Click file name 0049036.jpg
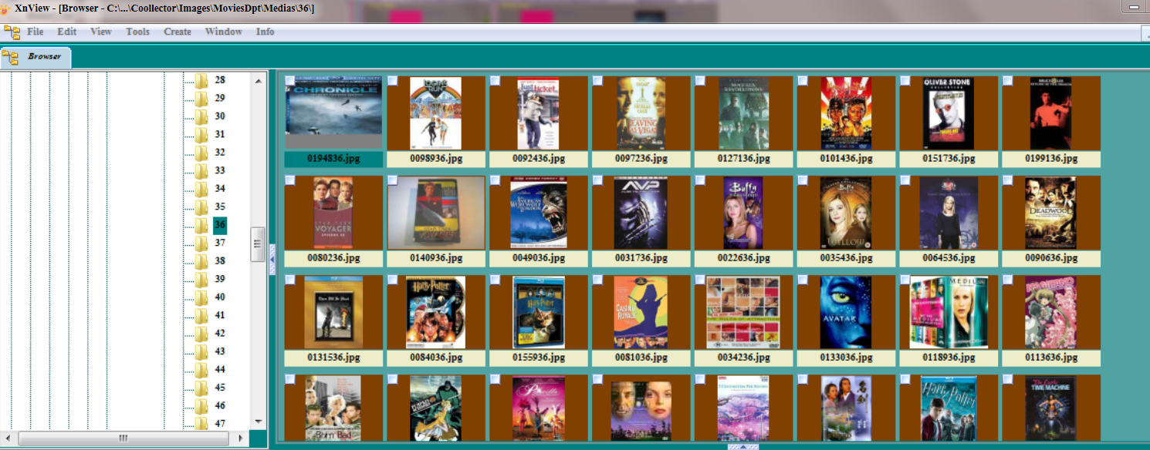 [539, 258]
